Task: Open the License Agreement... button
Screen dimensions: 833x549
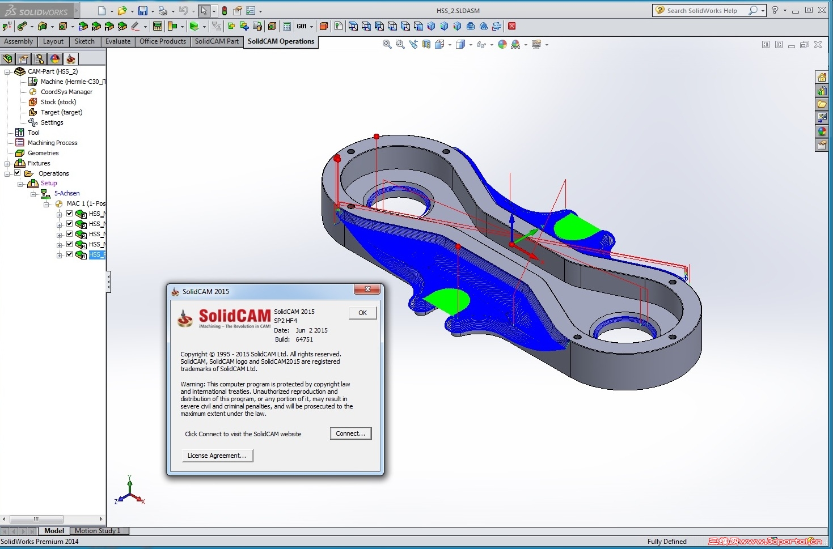Action: coord(217,456)
